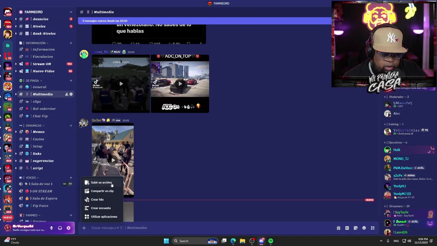Click the new messages bar since 20:05
The height and width of the screenshot is (246, 437).
pos(205,21)
